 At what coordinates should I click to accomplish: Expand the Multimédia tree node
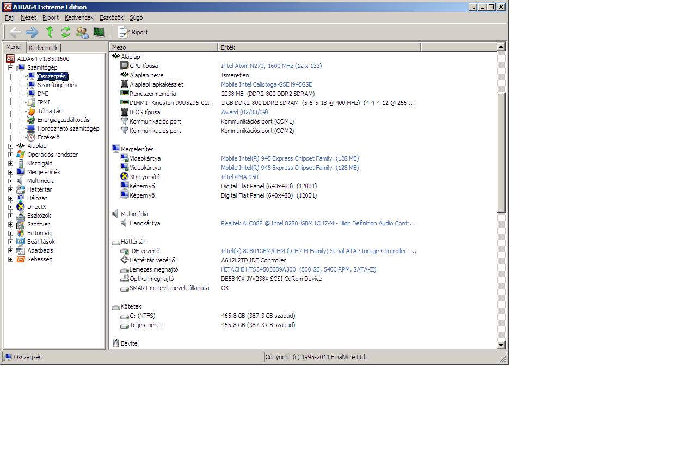[10, 181]
